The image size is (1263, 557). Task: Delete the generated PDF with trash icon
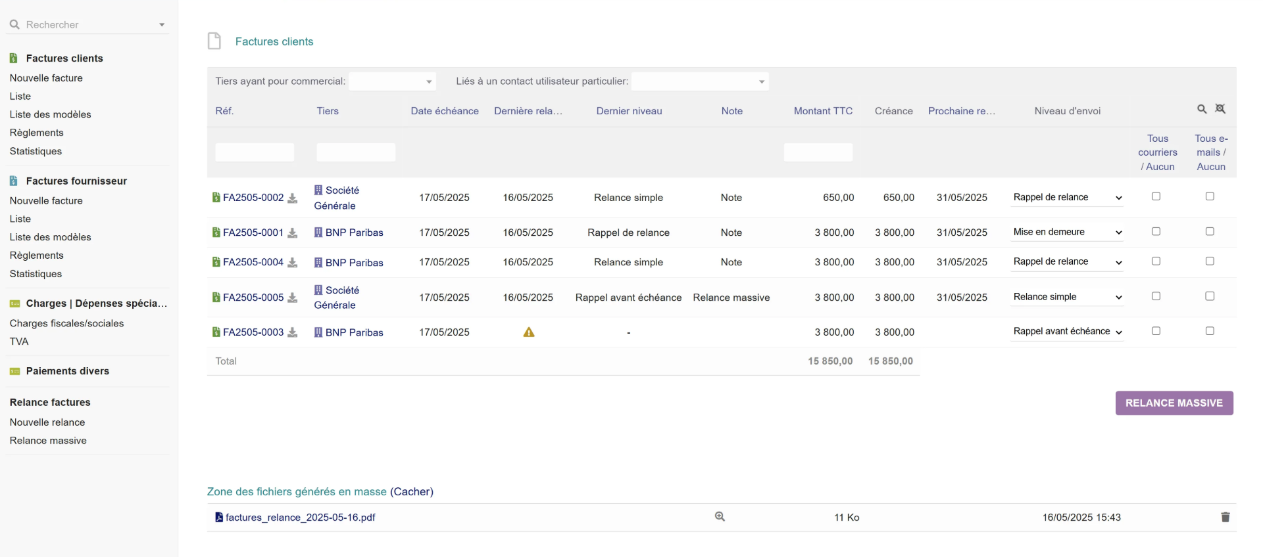[1225, 518]
